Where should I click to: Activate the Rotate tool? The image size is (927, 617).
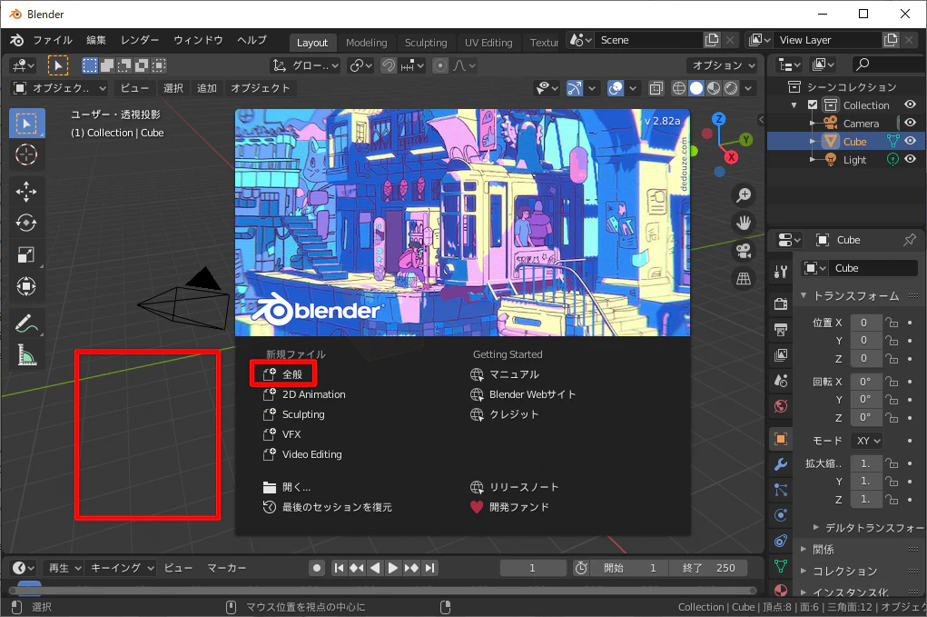click(26, 223)
